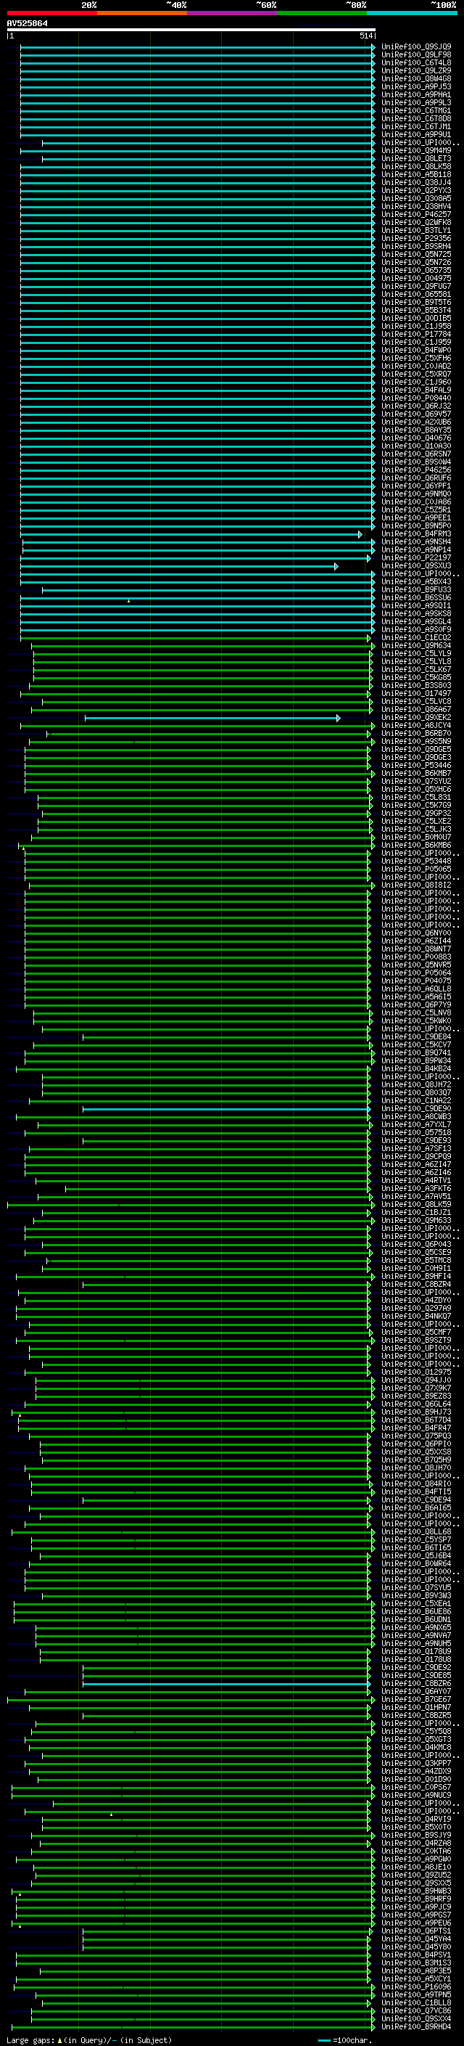Click the '=100char.' scale label
464x2046 pixels.
[352, 2040]
